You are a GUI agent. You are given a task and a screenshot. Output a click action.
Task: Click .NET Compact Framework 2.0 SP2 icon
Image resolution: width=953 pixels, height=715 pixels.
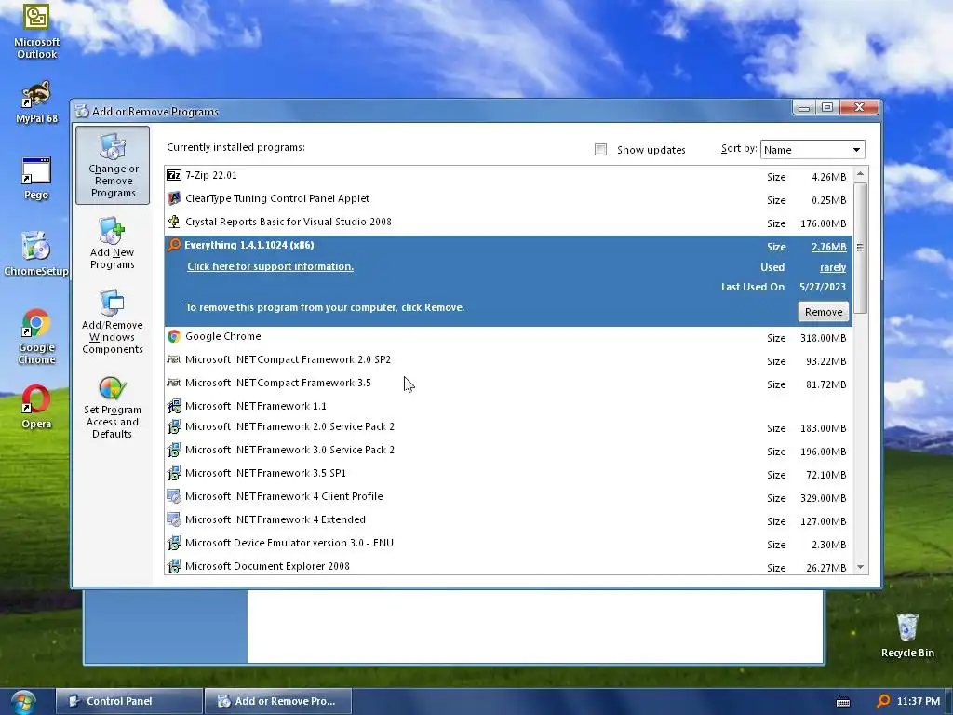tap(174, 359)
